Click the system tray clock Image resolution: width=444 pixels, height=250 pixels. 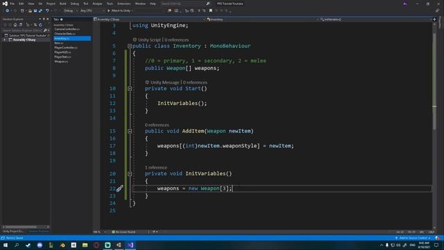[424, 245]
